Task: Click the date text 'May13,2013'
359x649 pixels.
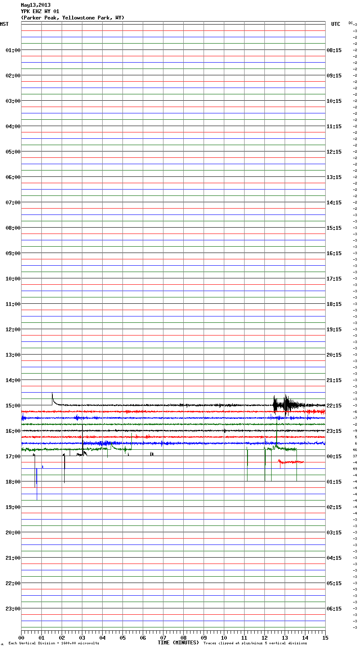Action: coord(35,5)
